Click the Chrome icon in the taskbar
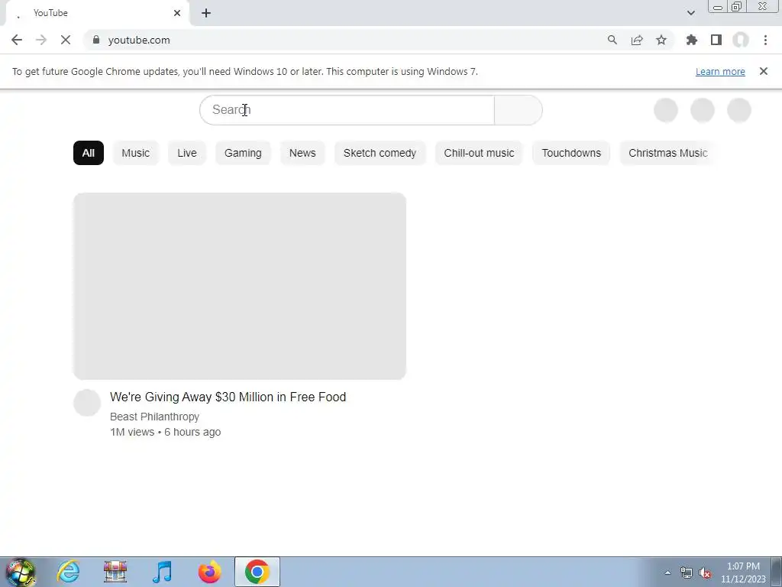Viewport: 782px width, 587px height. [x=257, y=572]
